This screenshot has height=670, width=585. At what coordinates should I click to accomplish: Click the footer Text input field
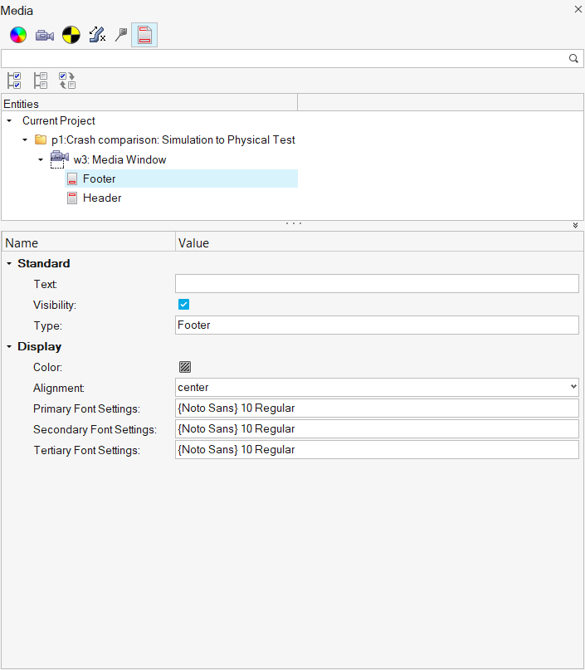click(x=377, y=284)
